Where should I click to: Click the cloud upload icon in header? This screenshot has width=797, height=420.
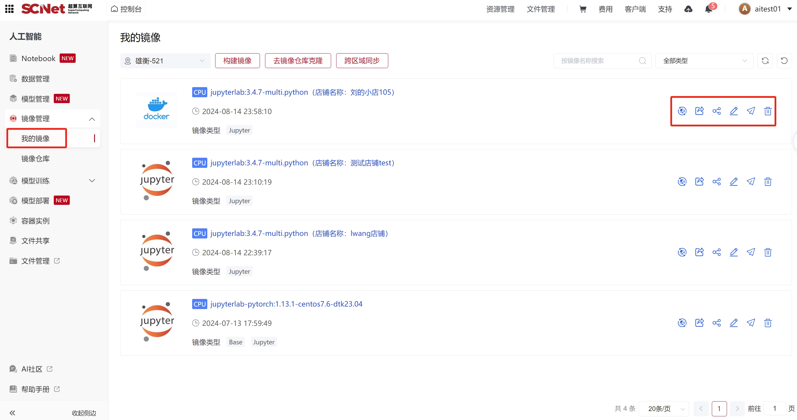click(688, 9)
